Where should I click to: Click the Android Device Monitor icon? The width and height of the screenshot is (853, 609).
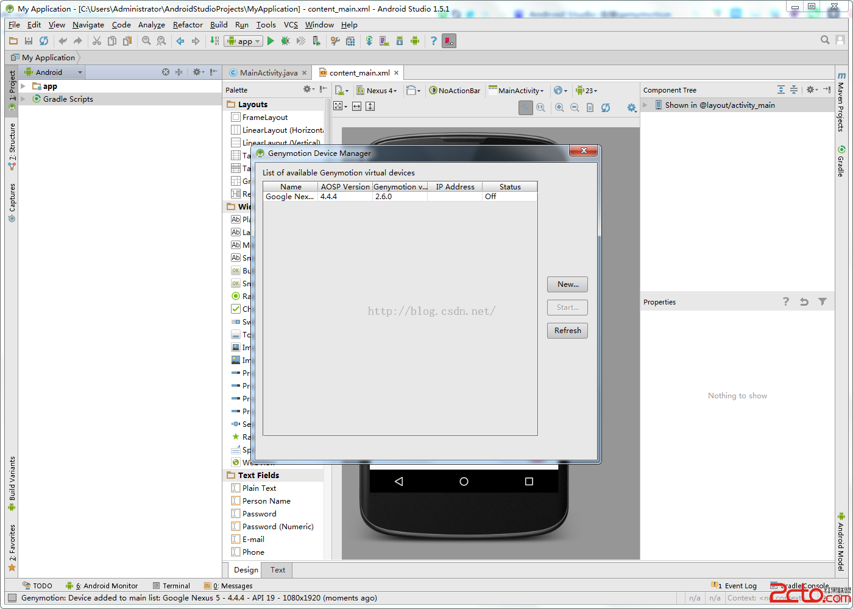click(415, 41)
